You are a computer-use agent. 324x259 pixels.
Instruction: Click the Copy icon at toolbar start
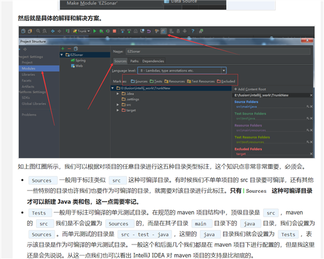(x=23, y=31)
